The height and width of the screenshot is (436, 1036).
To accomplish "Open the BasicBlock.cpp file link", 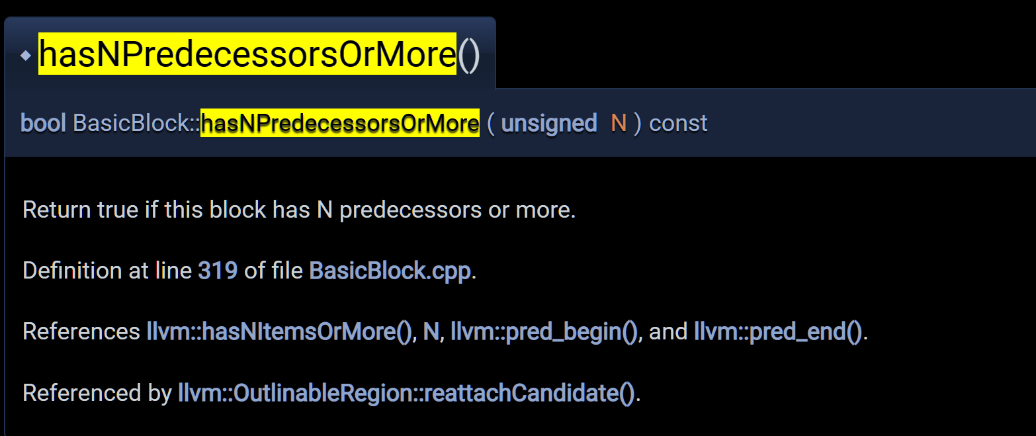I will click(x=391, y=271).
